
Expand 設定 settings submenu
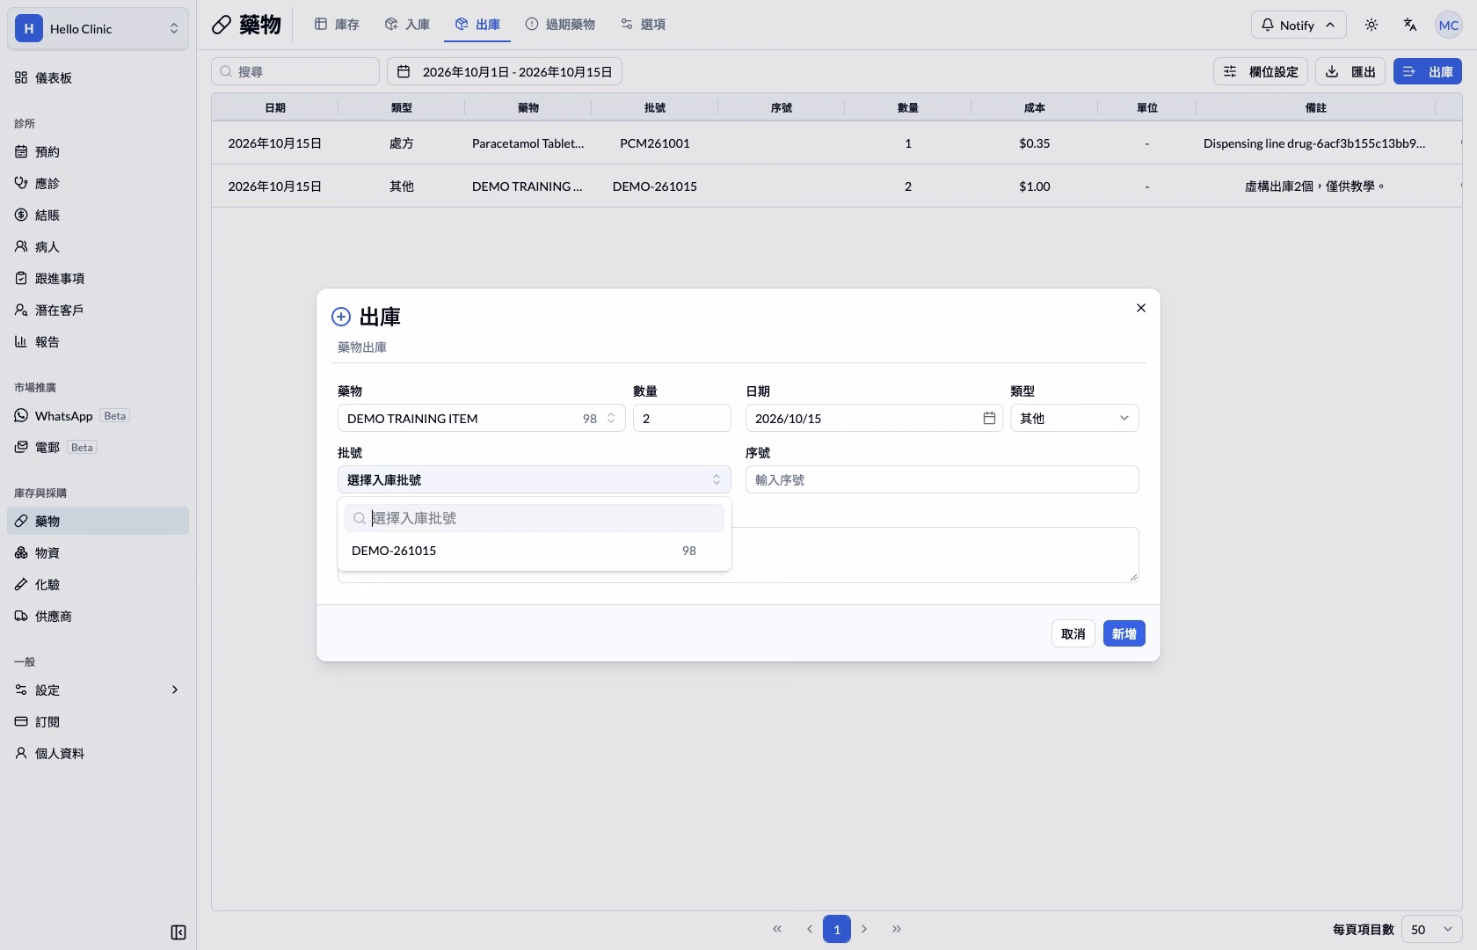[98, 690]
